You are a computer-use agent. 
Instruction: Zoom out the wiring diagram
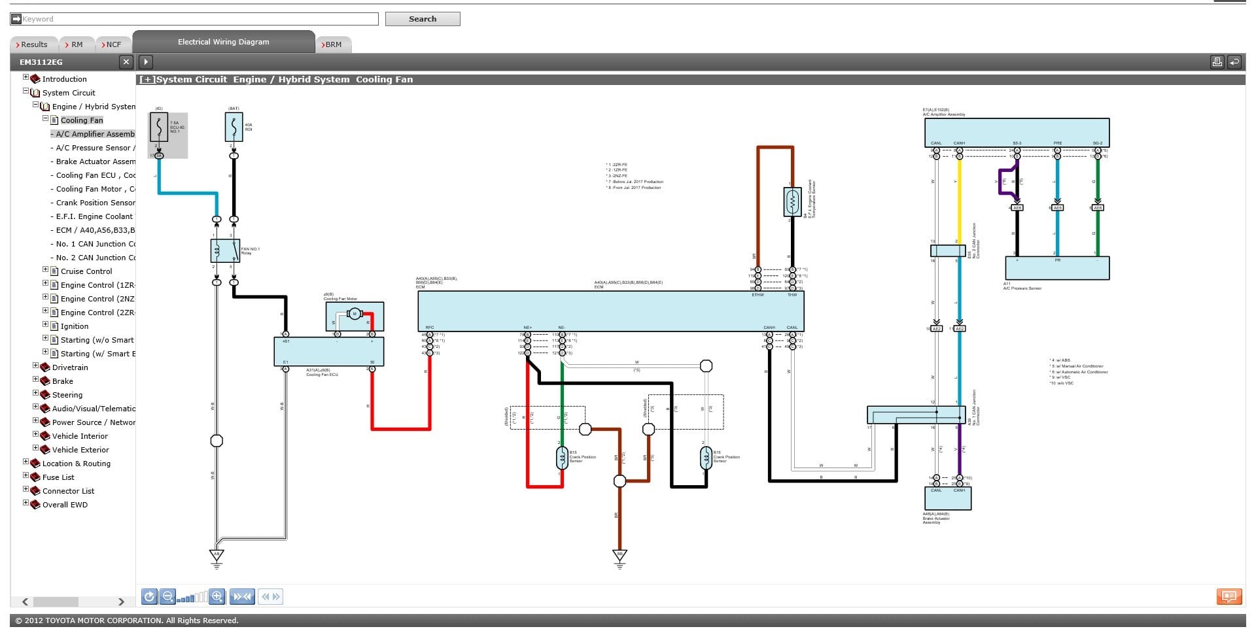click(x=167, y=596)
